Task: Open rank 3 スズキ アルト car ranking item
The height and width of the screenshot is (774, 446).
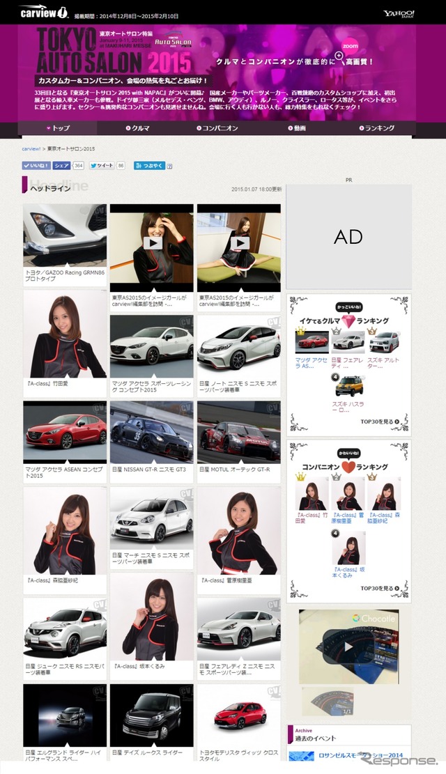Action: 384,341
